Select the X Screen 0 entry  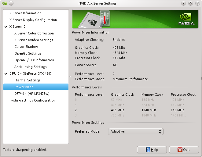point(17,27)
